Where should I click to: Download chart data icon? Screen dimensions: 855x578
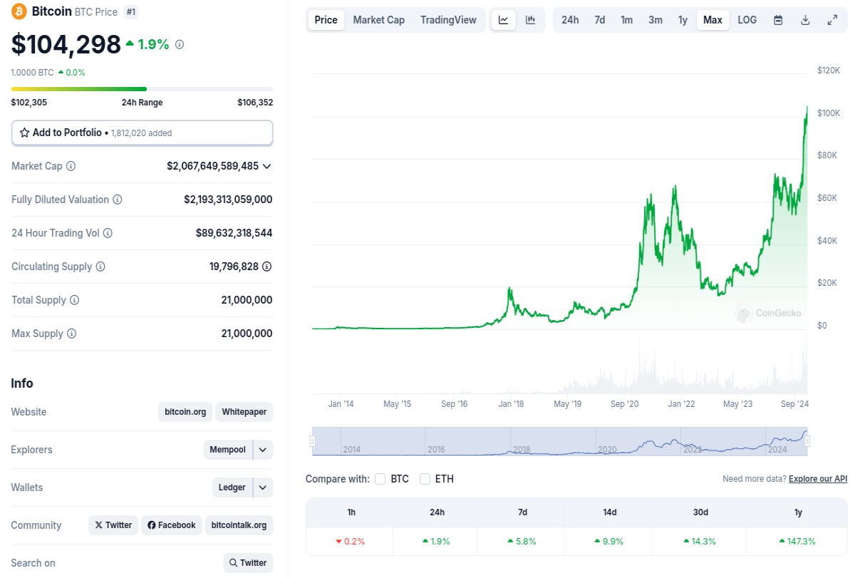805,20
